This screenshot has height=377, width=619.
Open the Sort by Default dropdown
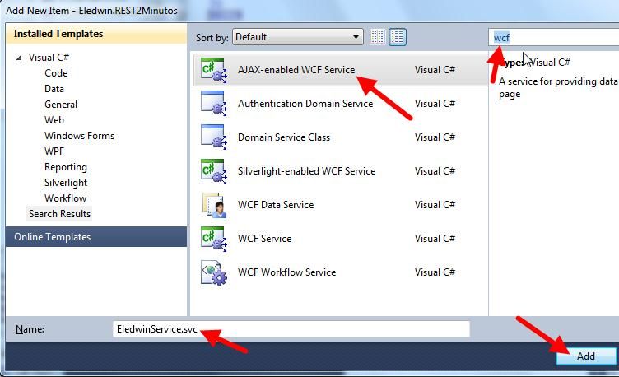point(298,37)
